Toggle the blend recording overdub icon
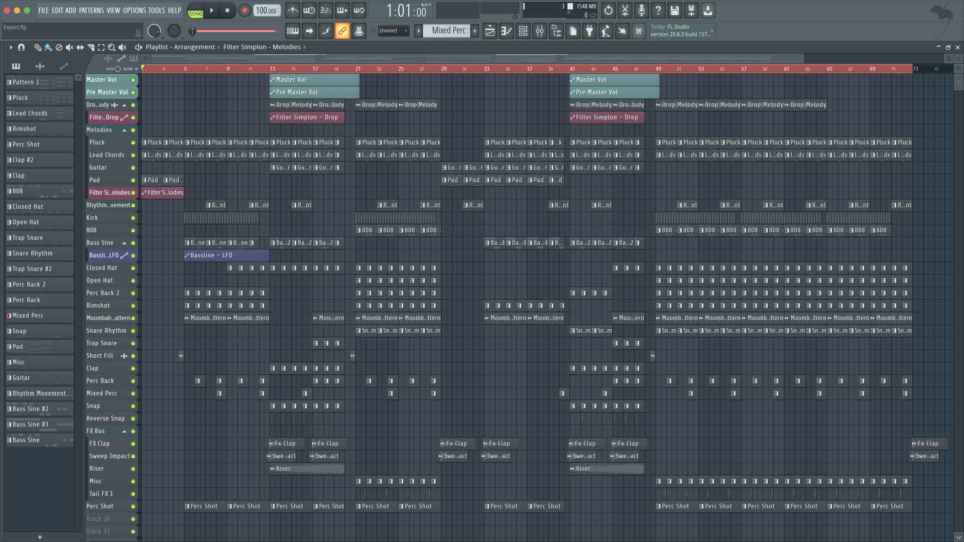The image size is (964, 542). 342,10
